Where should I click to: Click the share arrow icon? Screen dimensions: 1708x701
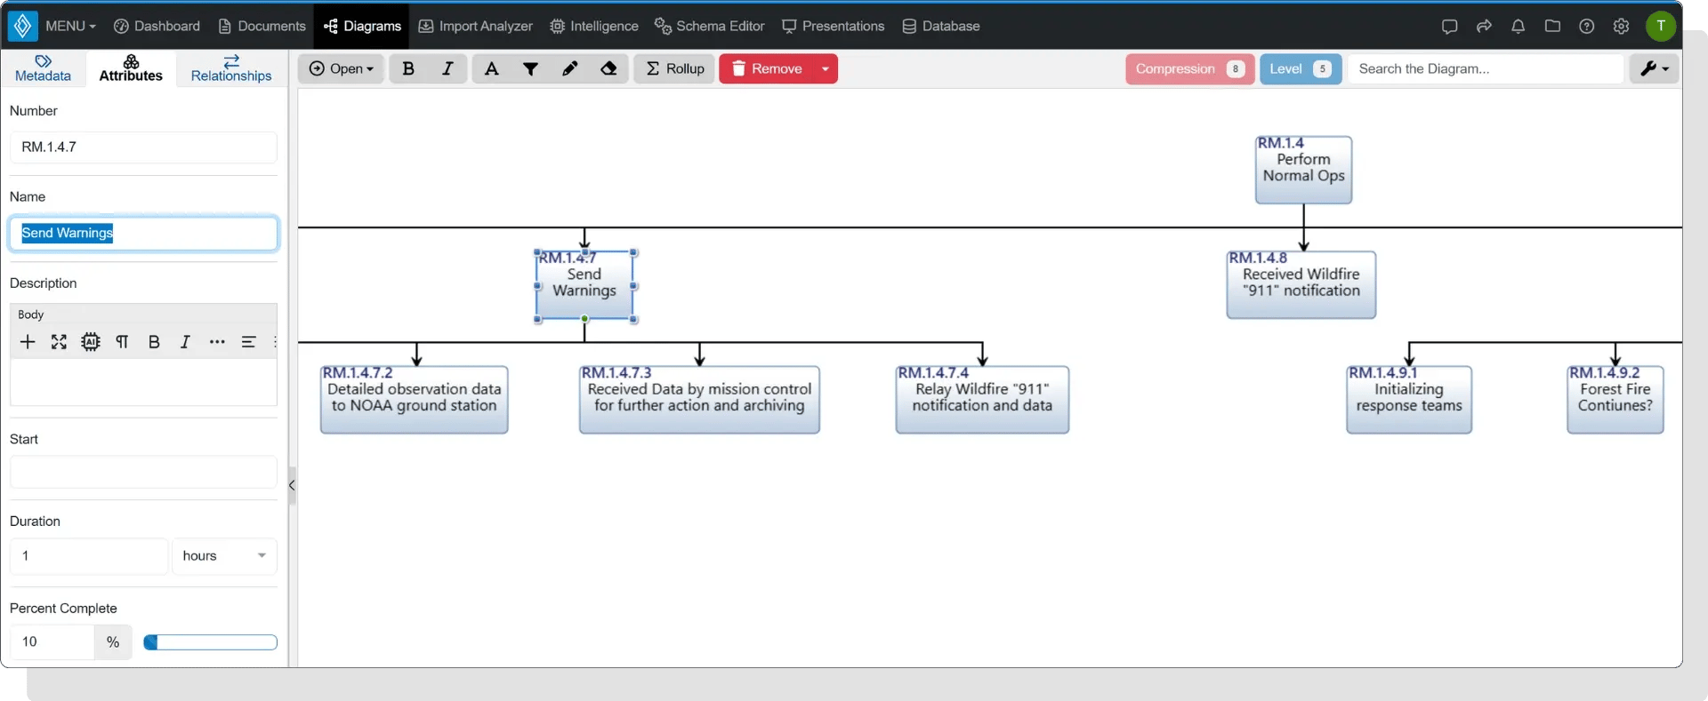point(1484,26)
